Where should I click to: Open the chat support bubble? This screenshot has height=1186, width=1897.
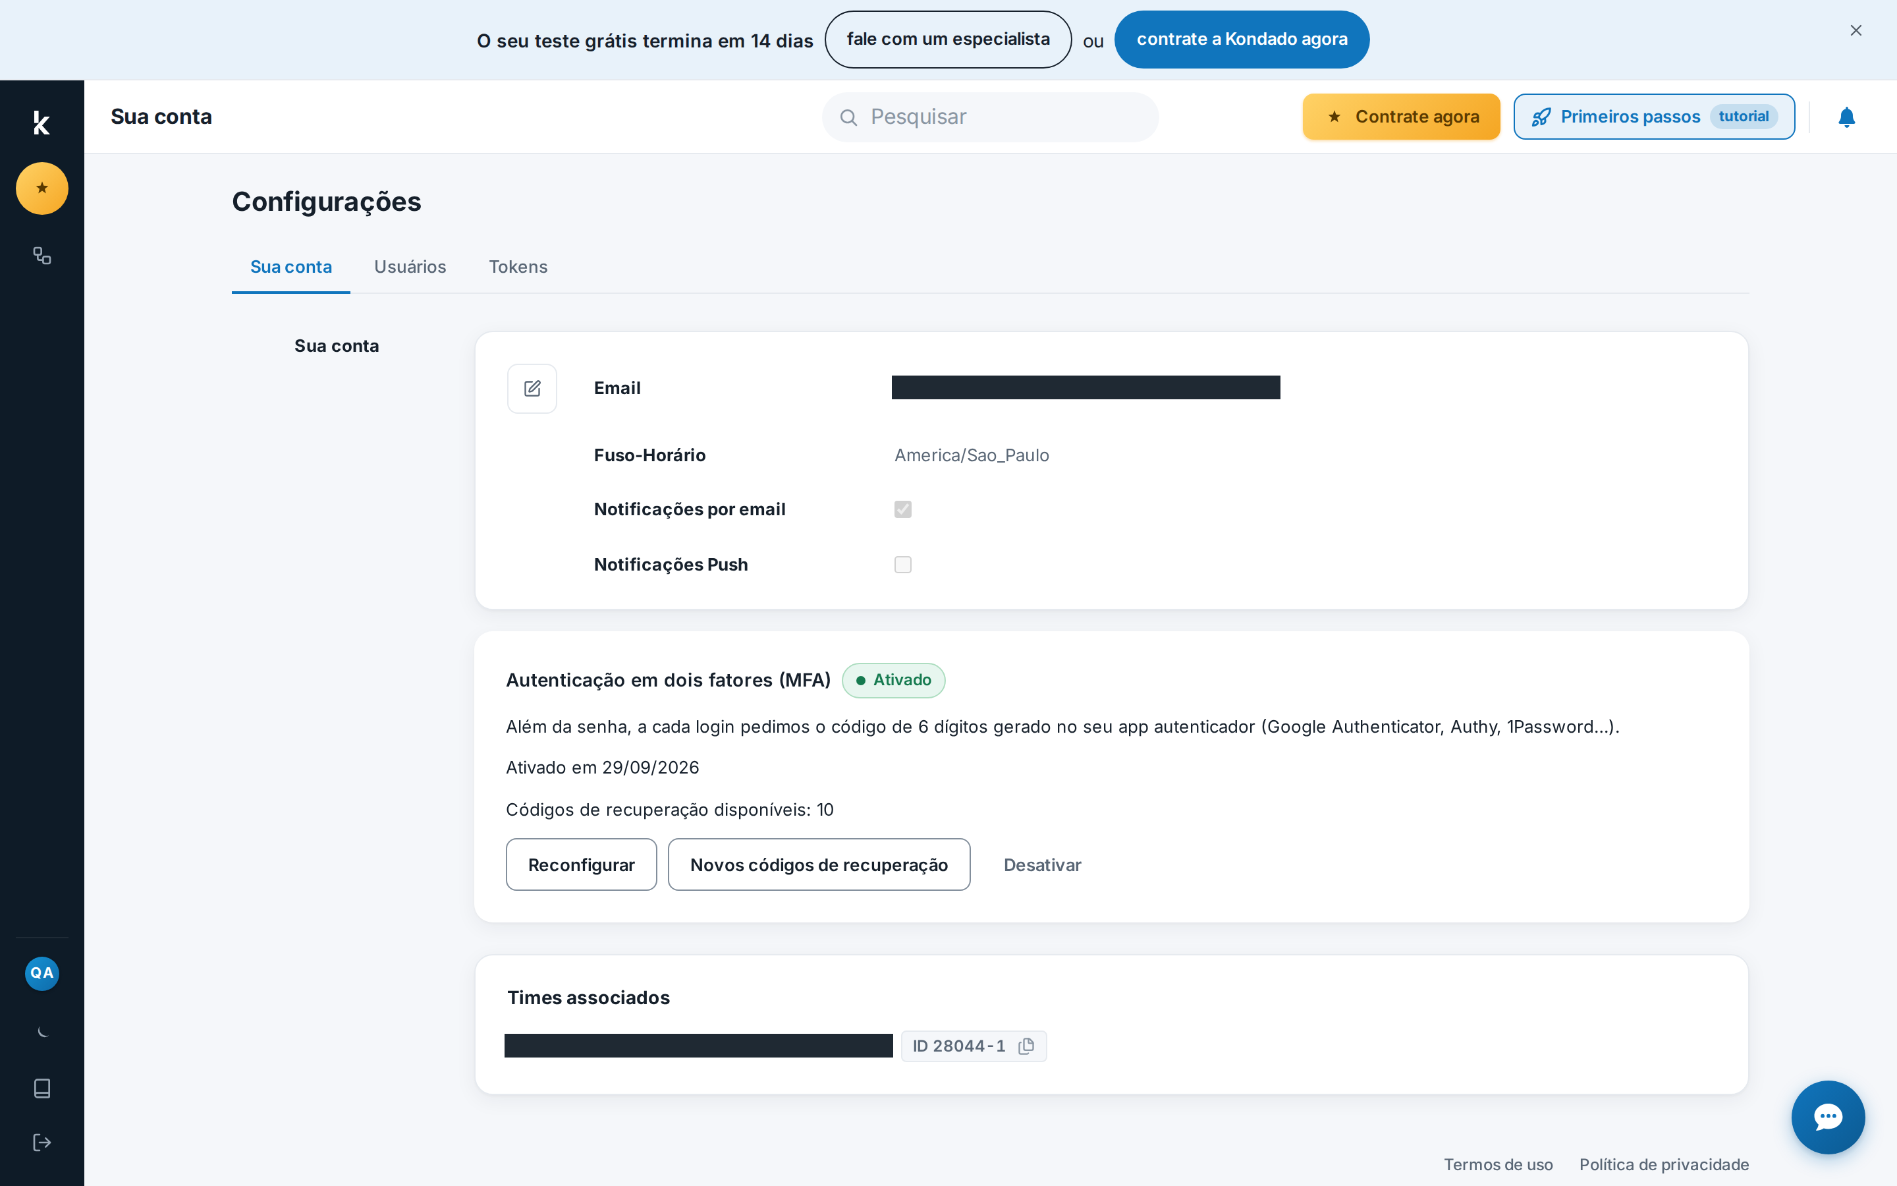(x=1828, y=1117)
